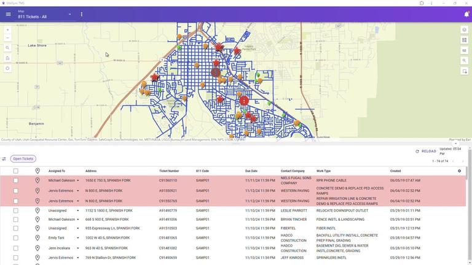Zoom out on the map
The height and width of the screenshot is (265, 472).
tap(7, 38)
